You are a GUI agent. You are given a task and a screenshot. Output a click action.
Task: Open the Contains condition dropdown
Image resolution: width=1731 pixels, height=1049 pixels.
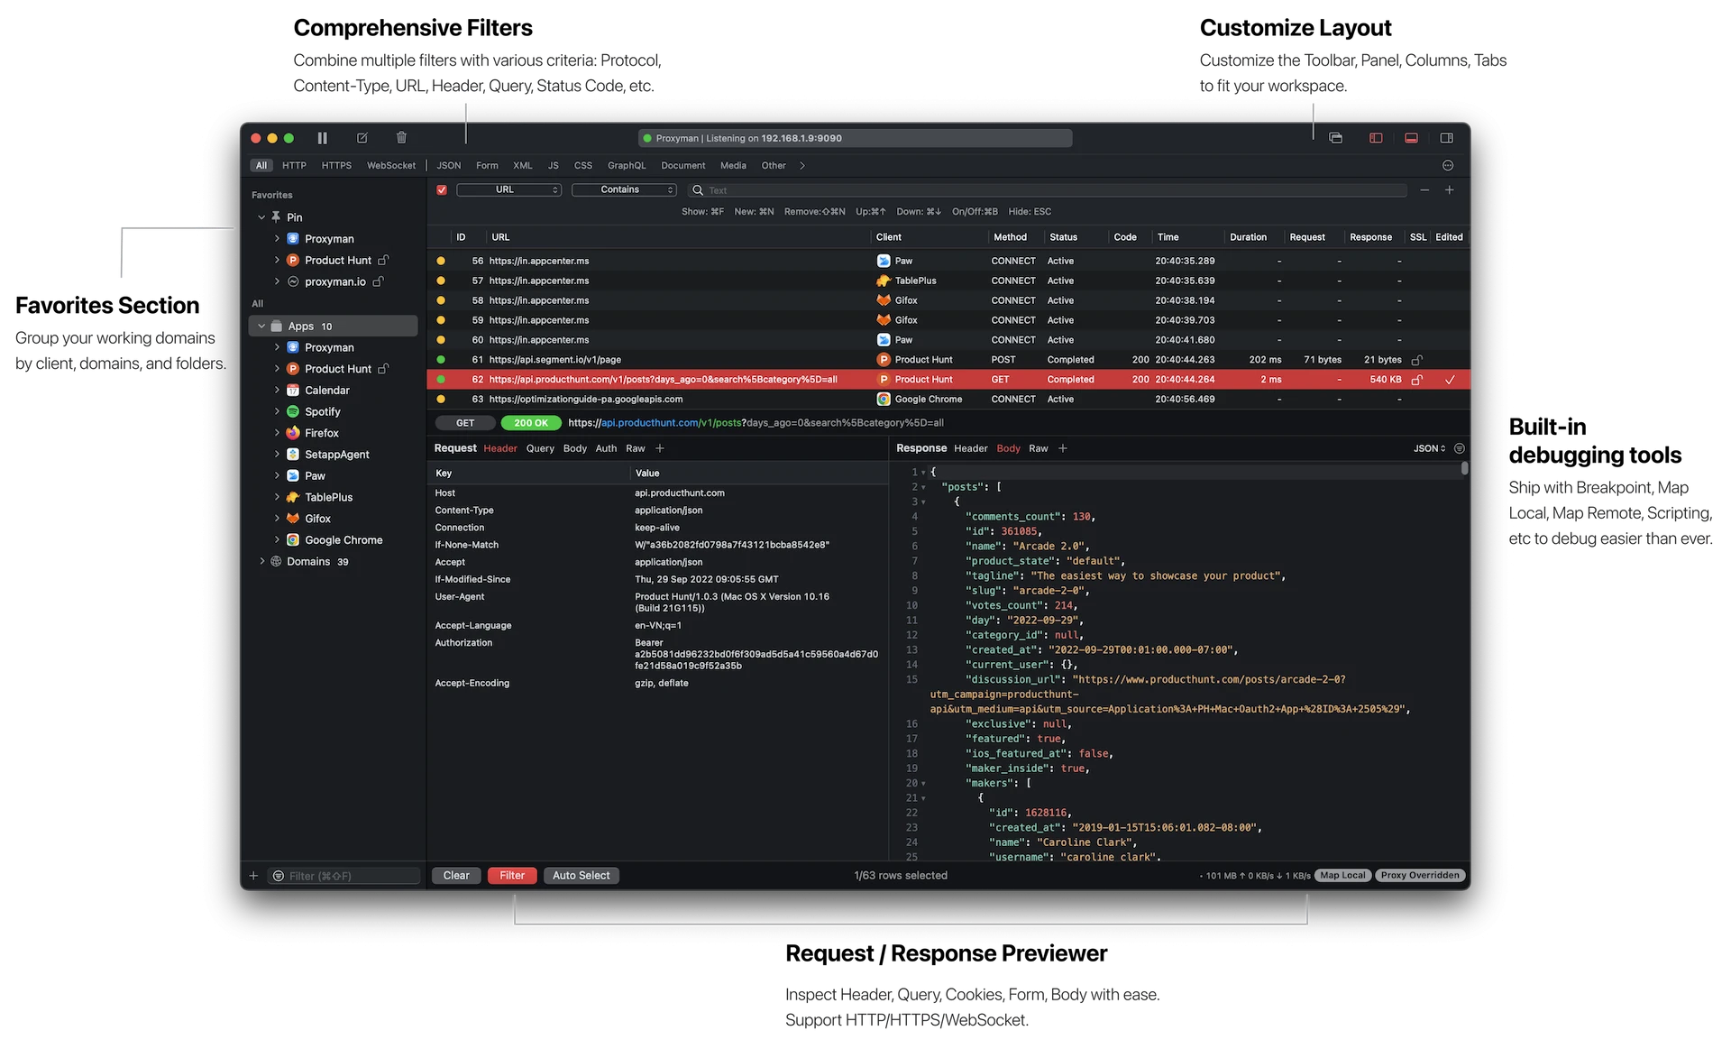[624, 190]
